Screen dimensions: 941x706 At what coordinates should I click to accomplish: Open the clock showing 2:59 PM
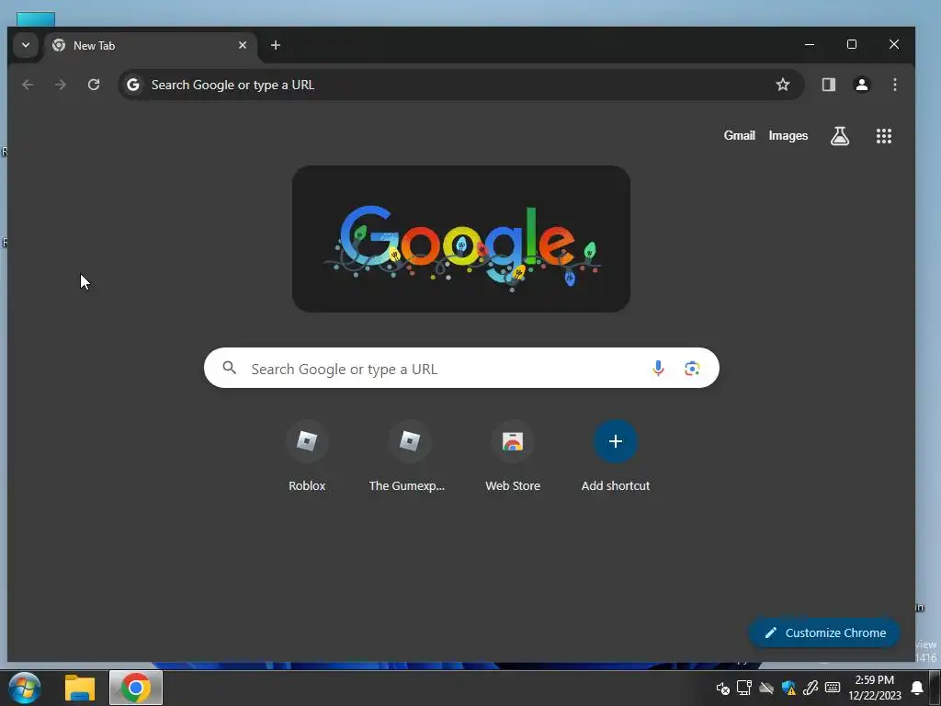click(875, 688)
